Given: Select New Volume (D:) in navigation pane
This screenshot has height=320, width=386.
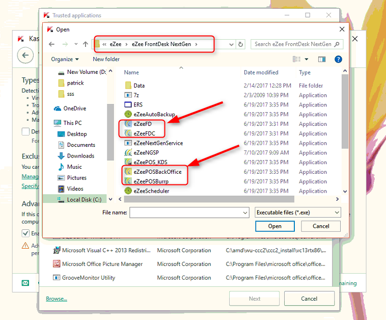Looking at the screenshot, I should (81, 72).
